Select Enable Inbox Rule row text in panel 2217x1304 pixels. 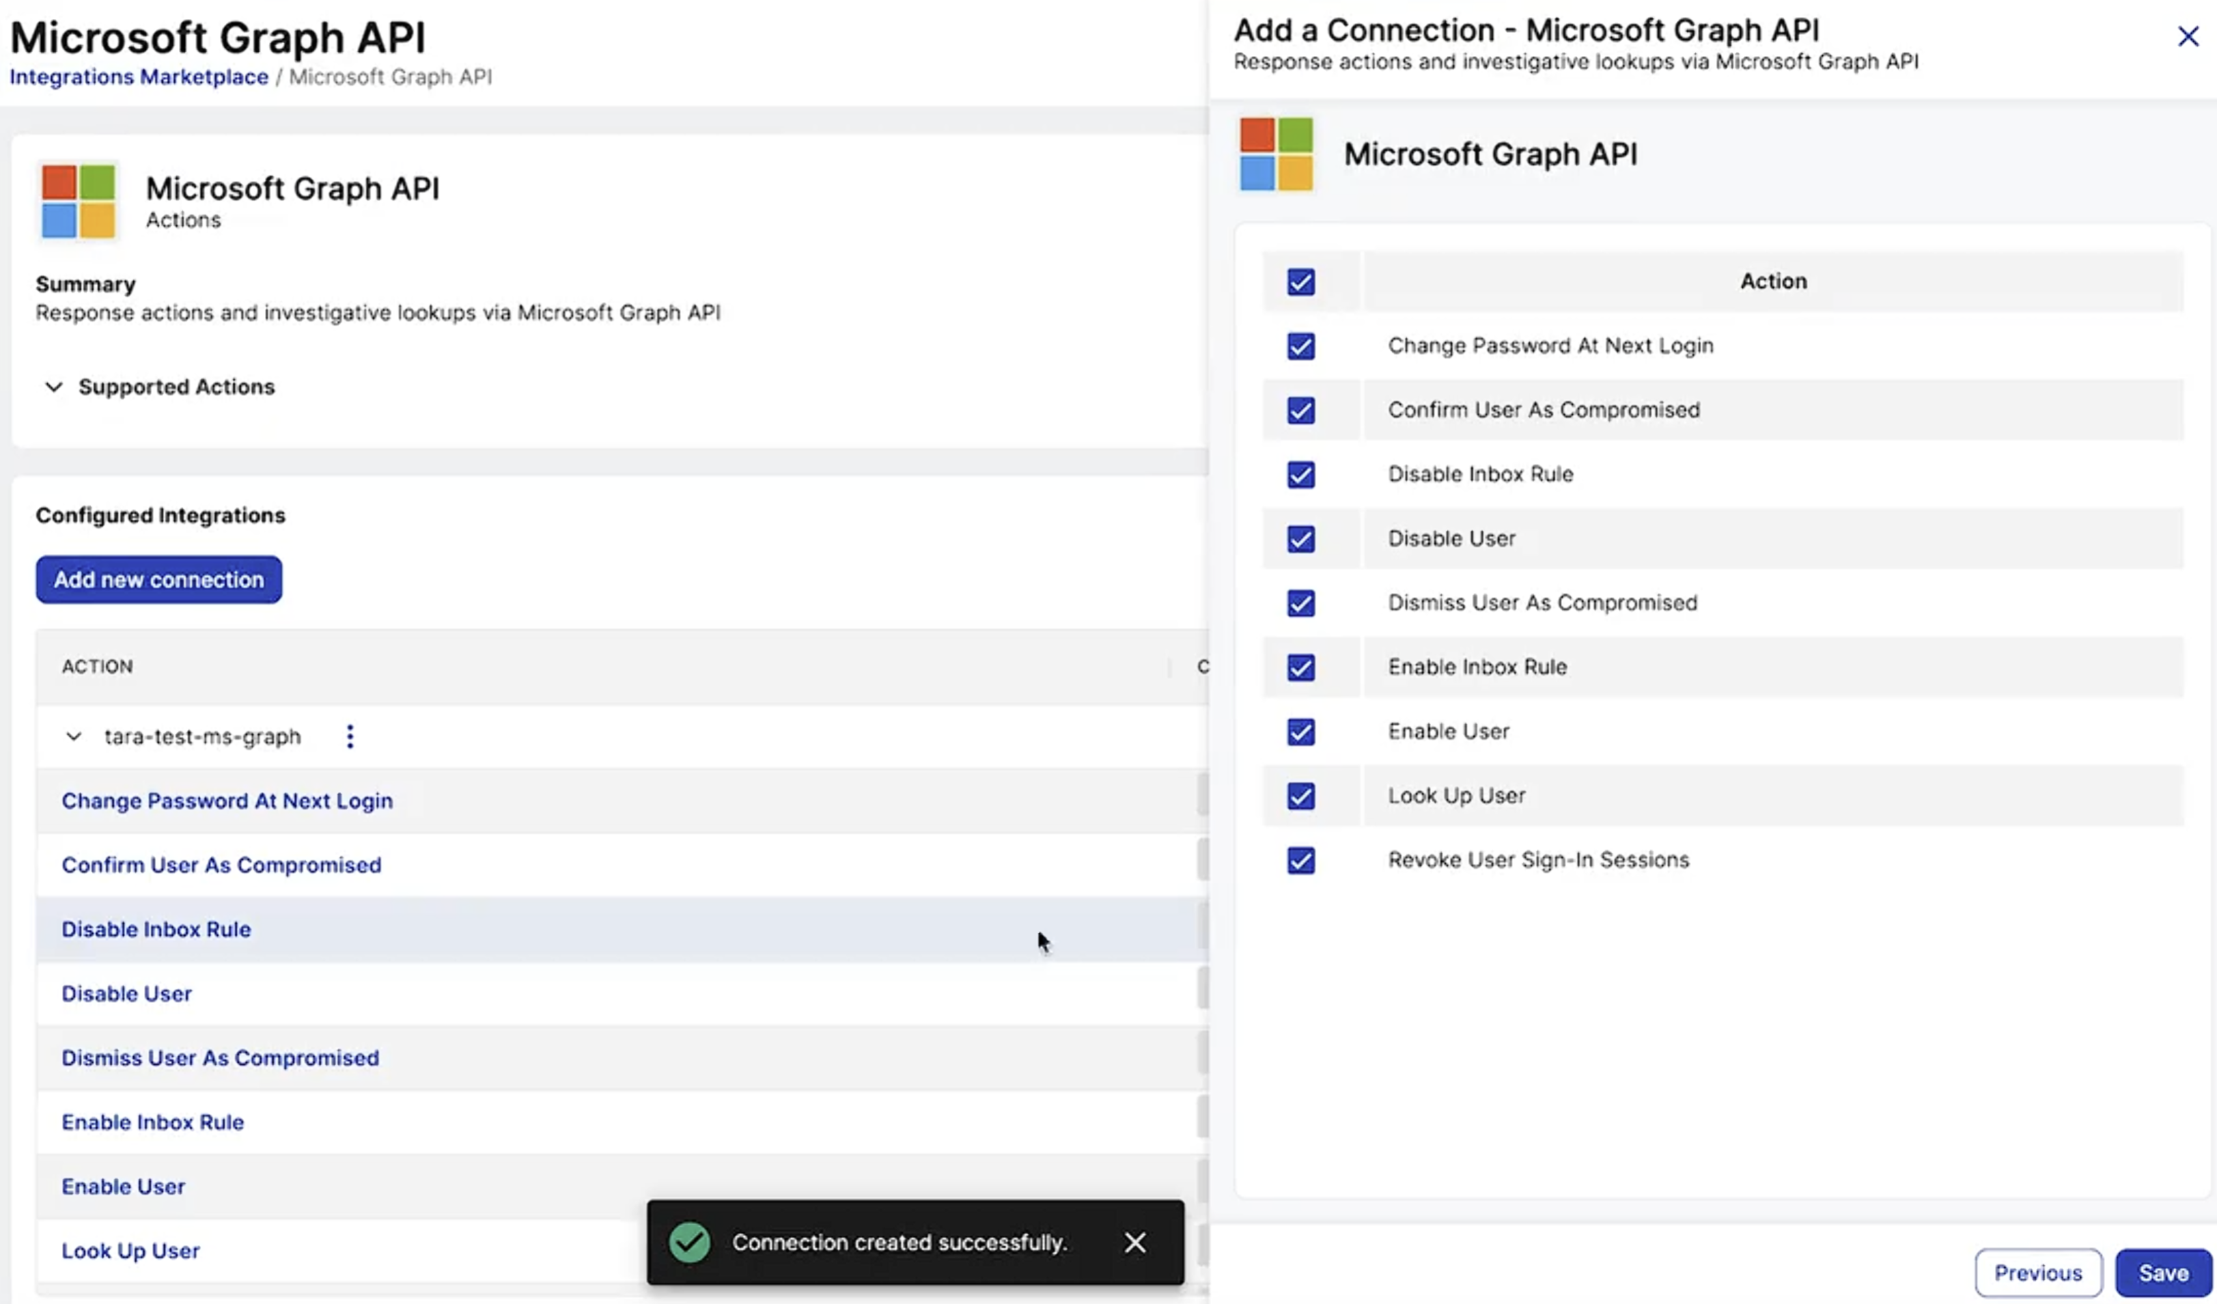click(1477, 667)
